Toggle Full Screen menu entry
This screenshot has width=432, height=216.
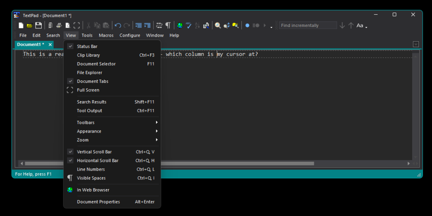tap(112, 90)
